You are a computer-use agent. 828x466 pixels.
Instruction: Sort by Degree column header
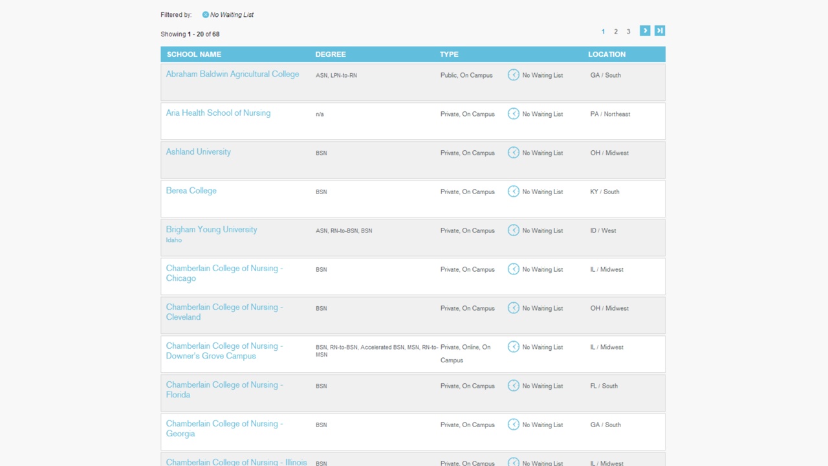tap(331, 54)
